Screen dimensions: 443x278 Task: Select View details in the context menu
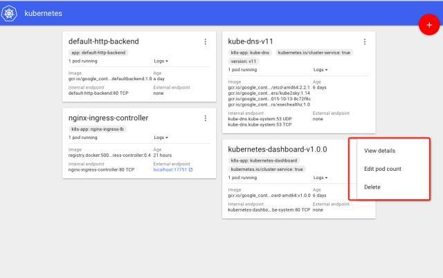point(379,151)
